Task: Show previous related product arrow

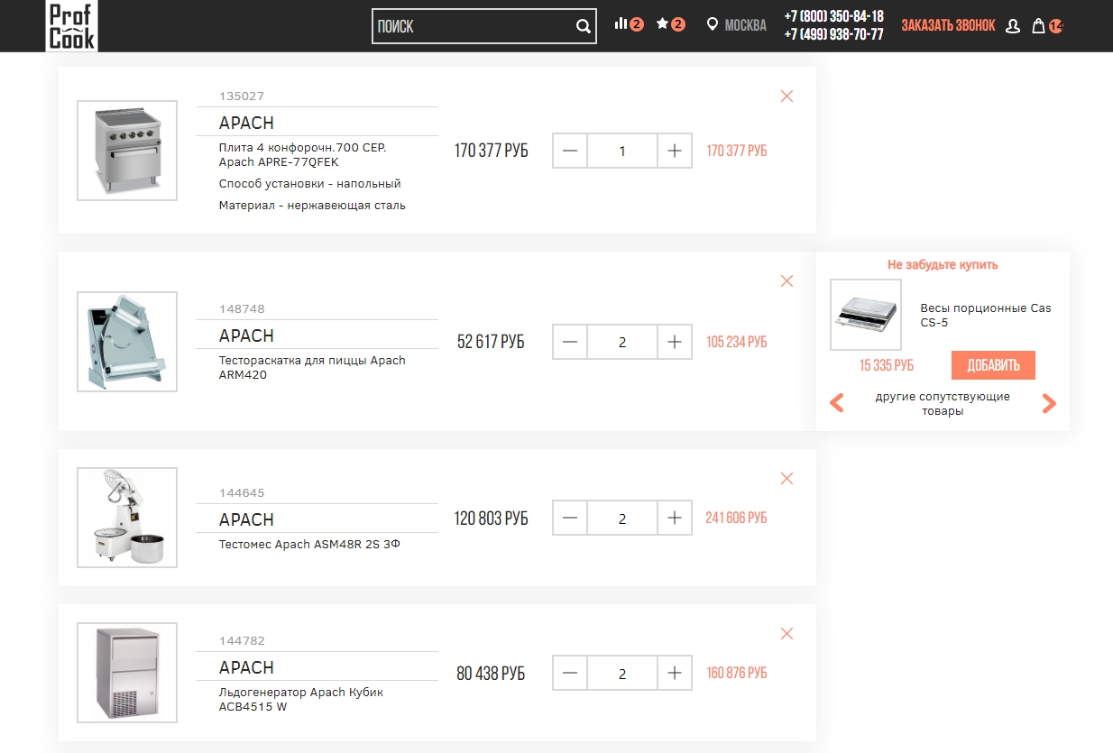Action: point(837,403)
